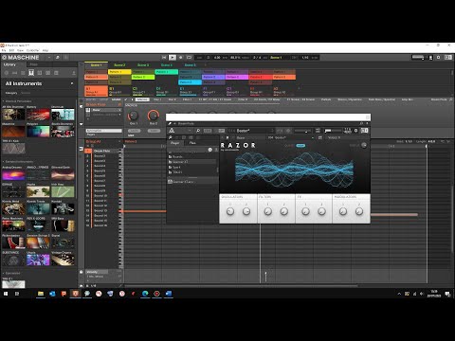Select Scene 2 in the arranger
Viewport: 455px width, 341px height.
119,64
